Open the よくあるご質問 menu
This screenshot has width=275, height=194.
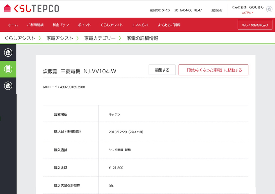click(x=169, y=25)
